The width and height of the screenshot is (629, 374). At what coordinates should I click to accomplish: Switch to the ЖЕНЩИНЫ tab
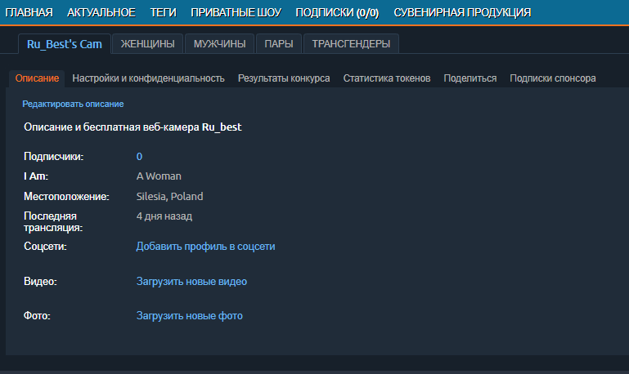point(147,44)
